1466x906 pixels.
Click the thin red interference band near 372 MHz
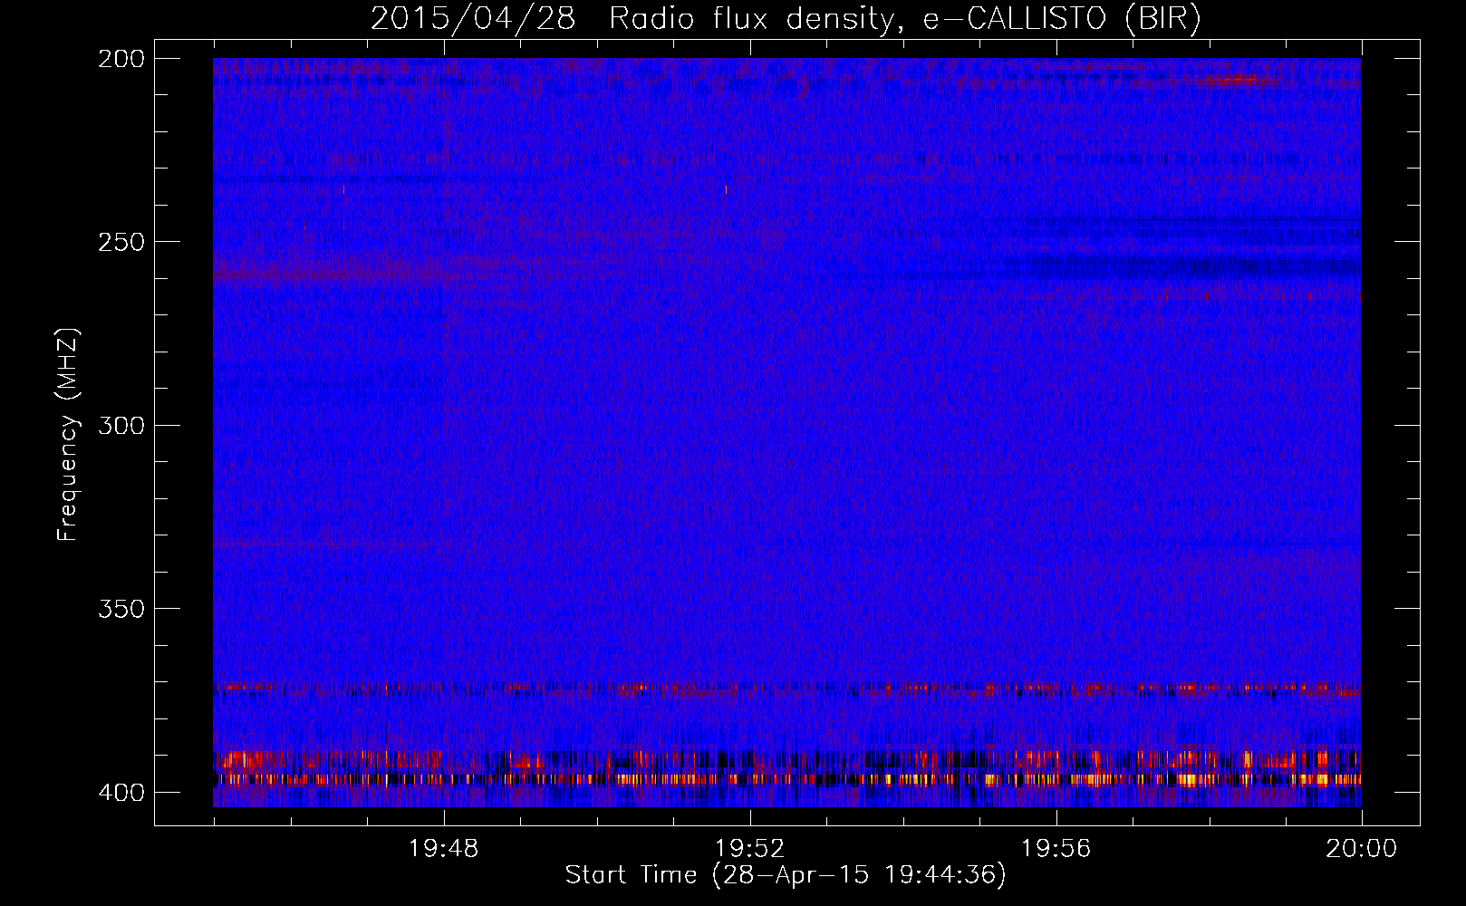coord(786,689)
